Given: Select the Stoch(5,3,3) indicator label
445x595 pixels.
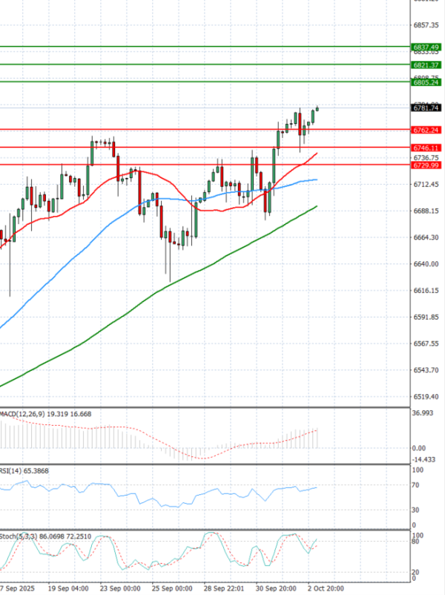Looking at the screenshot, I should point(16,535).
